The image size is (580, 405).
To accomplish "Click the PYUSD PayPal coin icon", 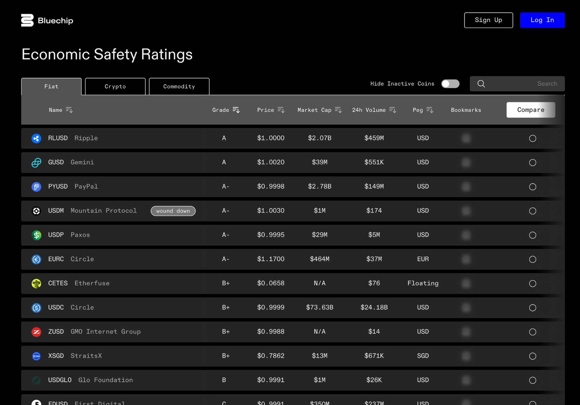I will click(36, 187).
